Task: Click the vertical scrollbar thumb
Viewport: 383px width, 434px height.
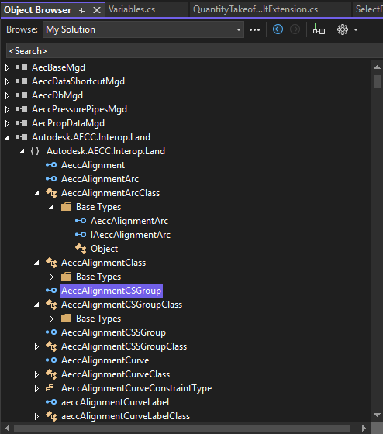Action: [377, 81]
